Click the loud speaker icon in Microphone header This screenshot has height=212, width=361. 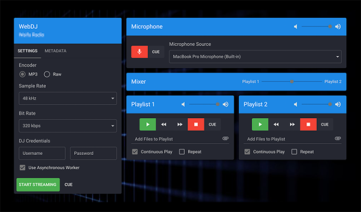[x=338, y=27]
